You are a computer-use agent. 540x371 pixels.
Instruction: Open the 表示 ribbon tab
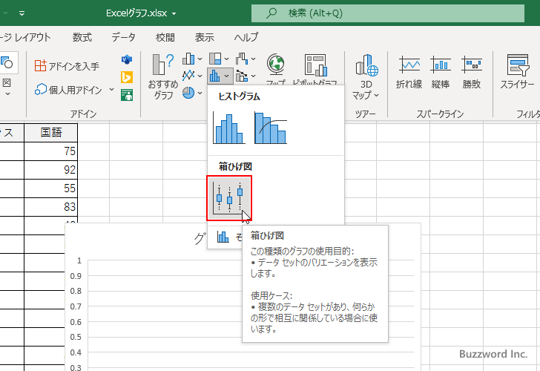point(205,37)
